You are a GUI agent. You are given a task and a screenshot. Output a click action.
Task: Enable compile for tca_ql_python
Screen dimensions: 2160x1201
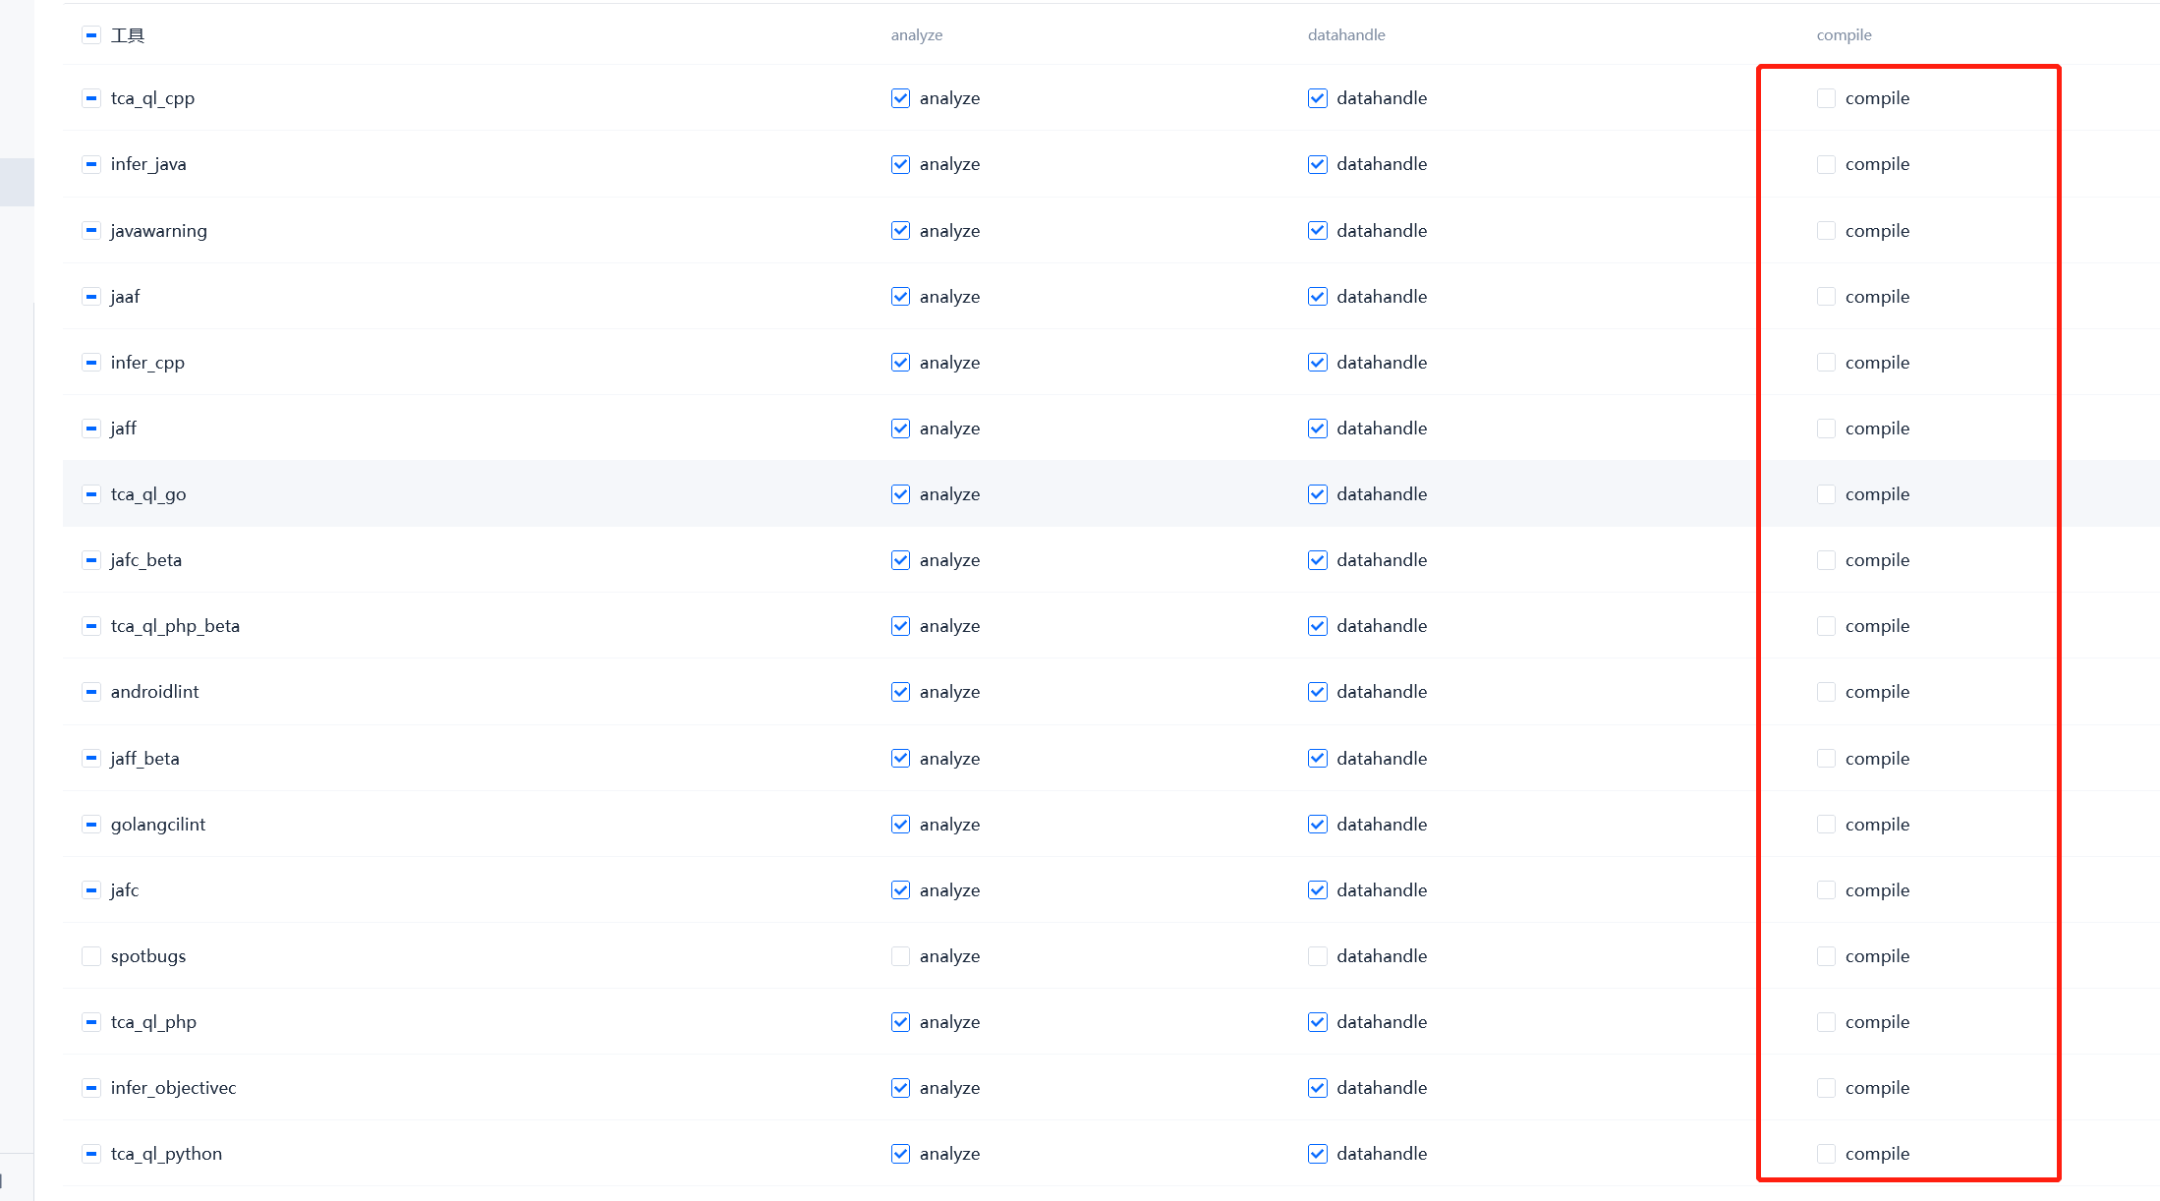(x=1825, y=1153)
